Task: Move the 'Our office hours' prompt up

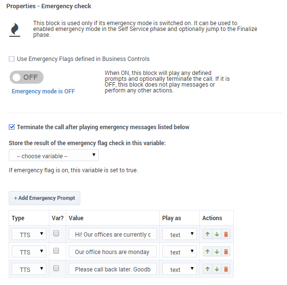Action: (x=207, y=252)
